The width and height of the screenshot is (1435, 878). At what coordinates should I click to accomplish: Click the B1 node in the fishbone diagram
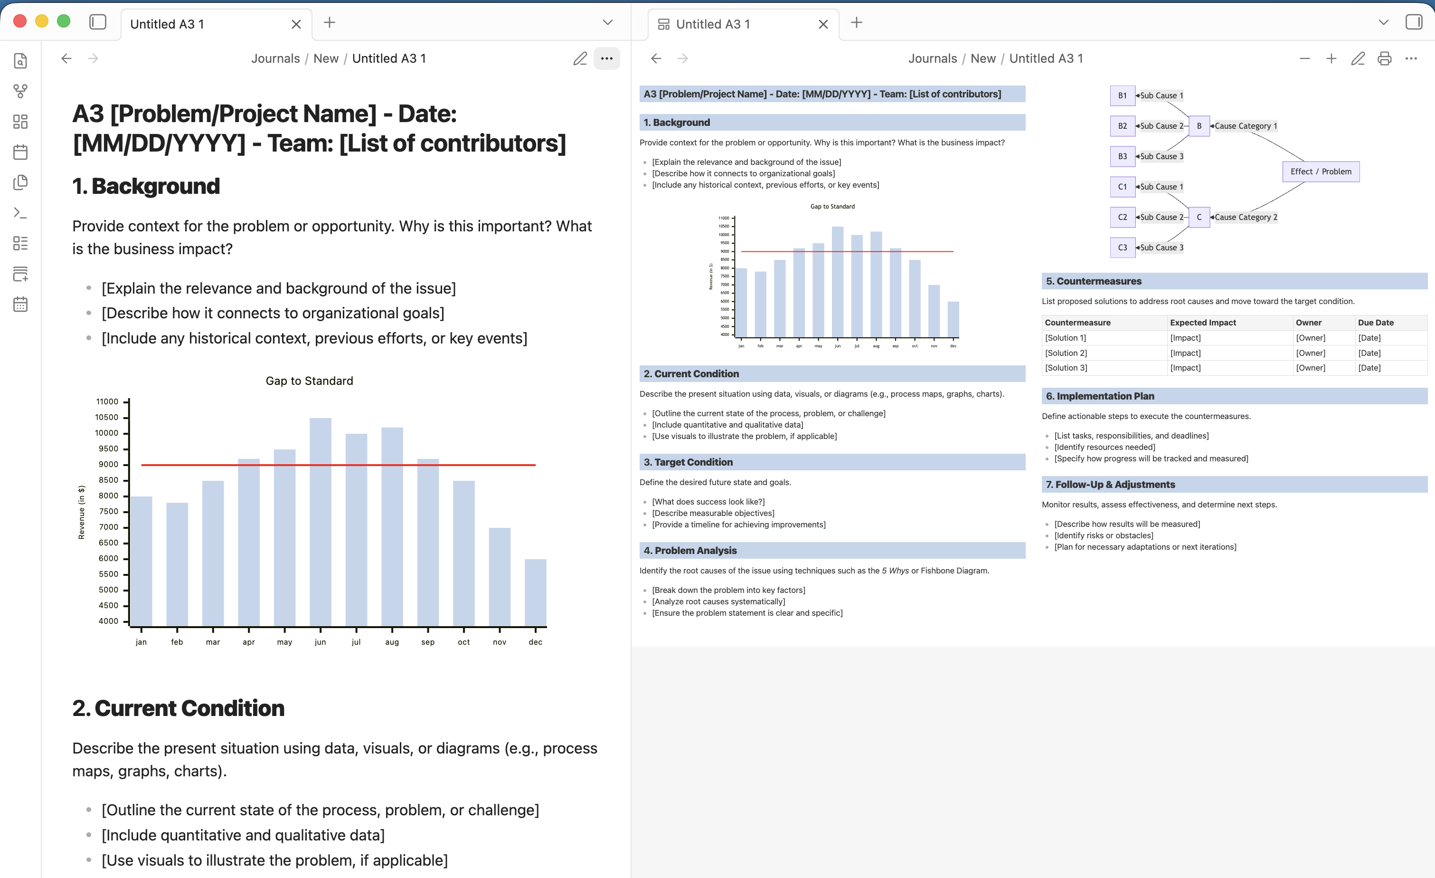point(1122,95)
